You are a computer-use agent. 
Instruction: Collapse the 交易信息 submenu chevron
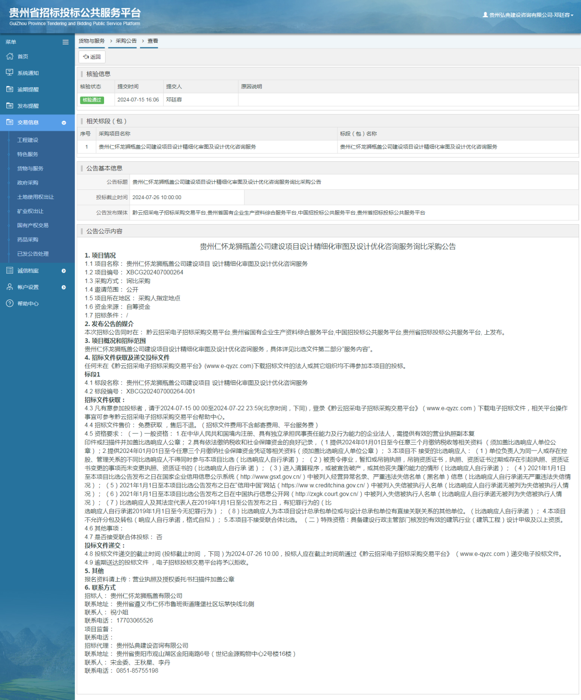[63, 123]
